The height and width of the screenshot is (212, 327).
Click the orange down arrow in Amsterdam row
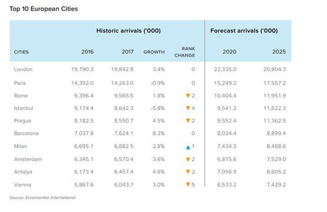coord(188,160)
